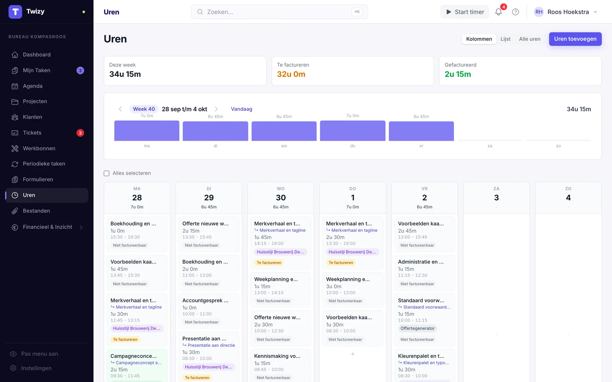The image size is (612, 382).
Task: Open Administratie card on Friday
Action: (x=425, y=273)
